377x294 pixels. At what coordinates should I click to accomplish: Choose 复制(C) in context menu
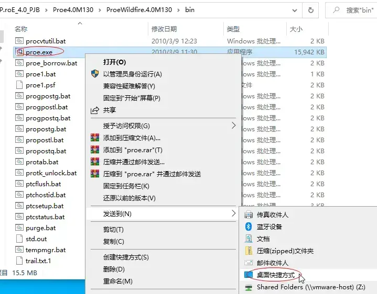point(164,242)
